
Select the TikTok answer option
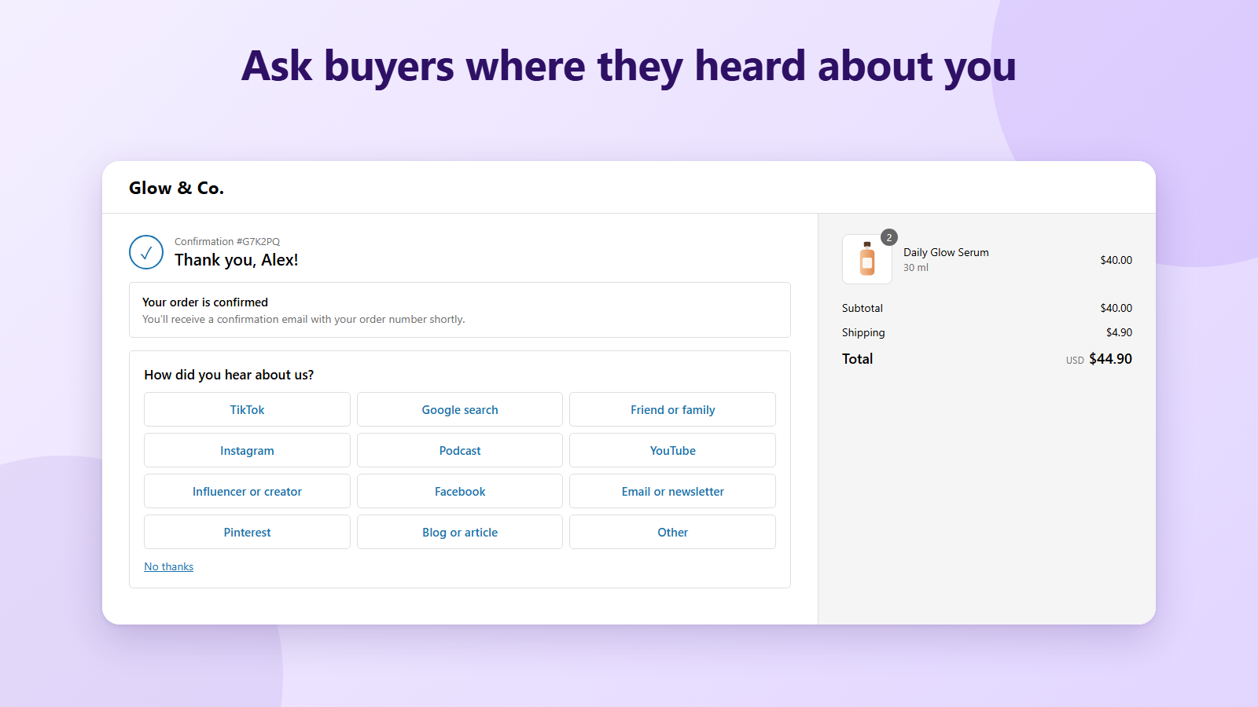pos(247,409)
